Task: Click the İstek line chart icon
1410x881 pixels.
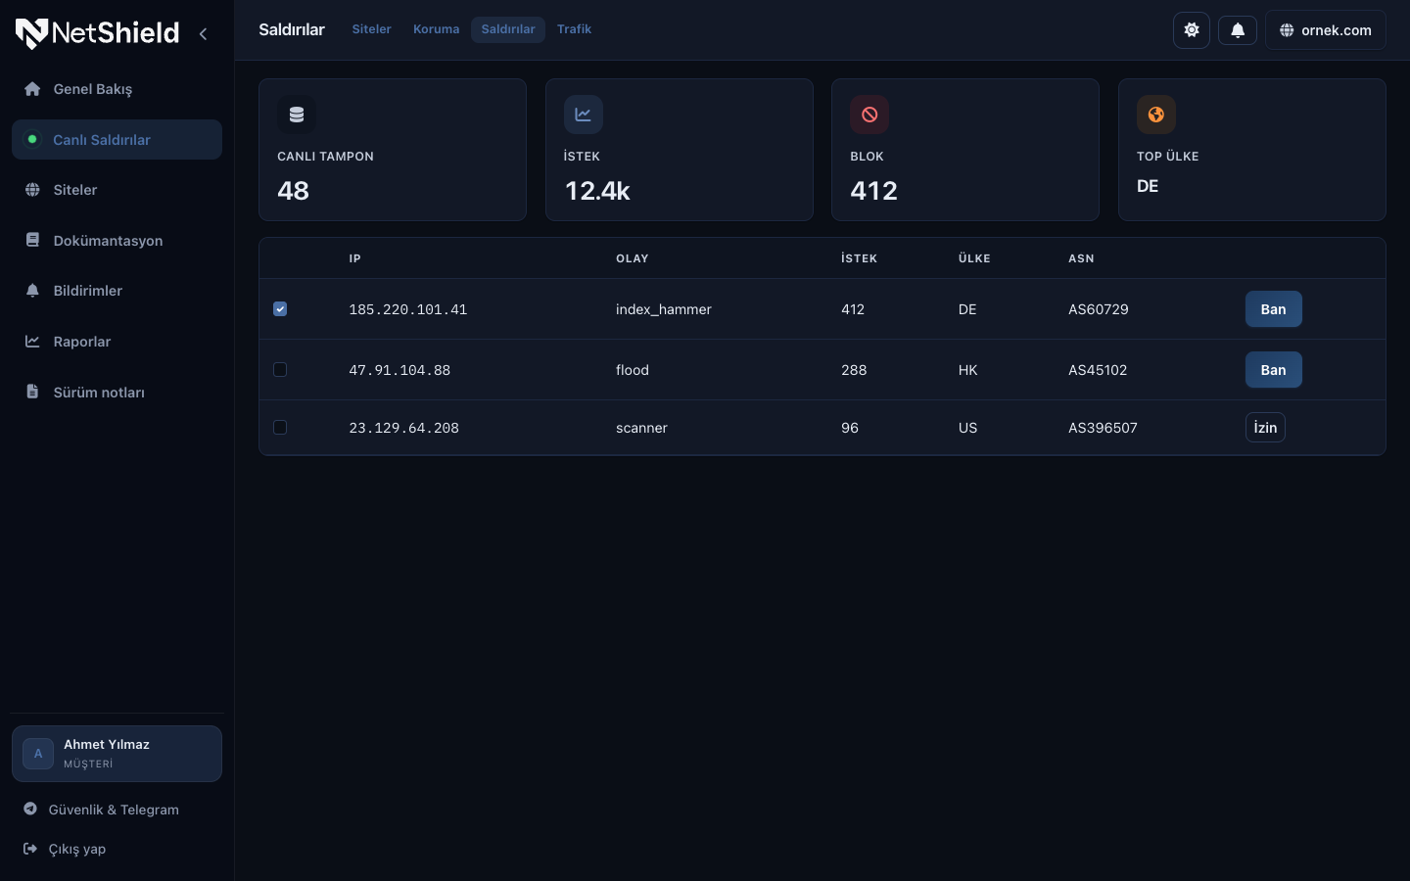Action: coord(584,115)
